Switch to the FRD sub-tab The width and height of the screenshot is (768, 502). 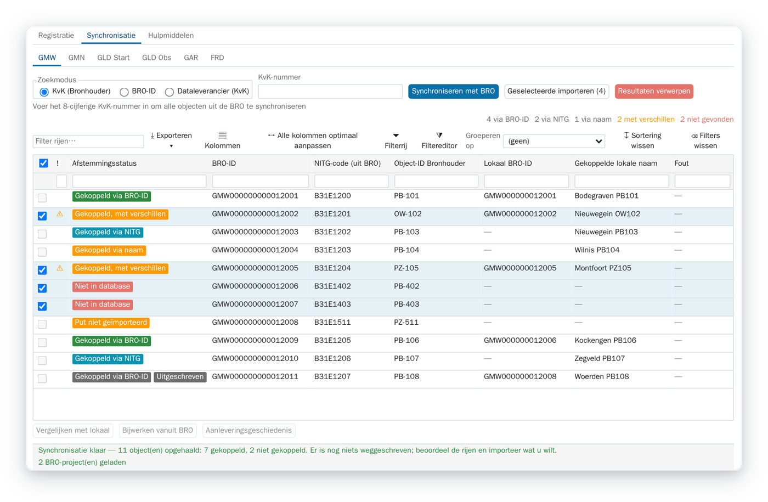click(x=217, y=58)
